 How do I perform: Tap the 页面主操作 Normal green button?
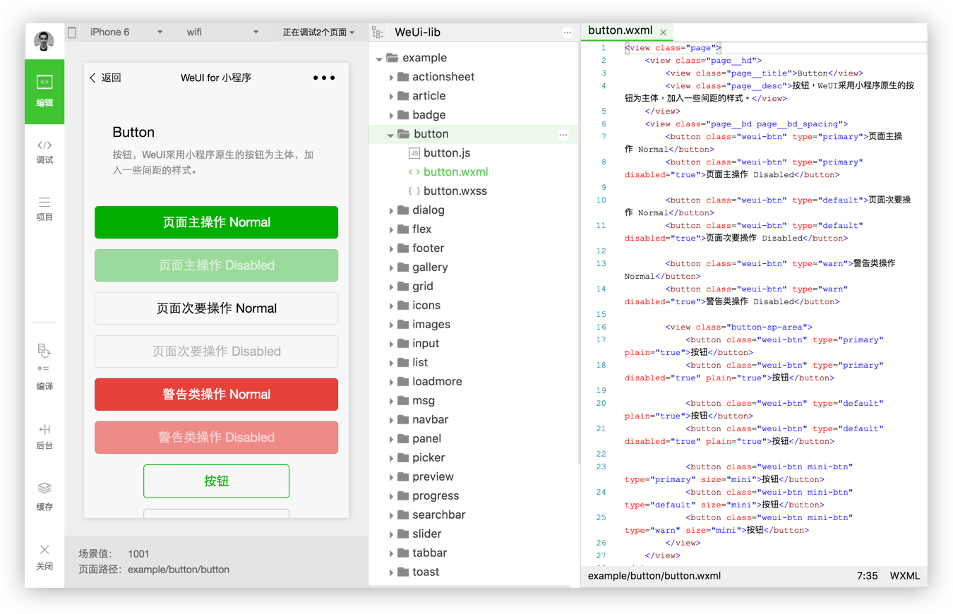tap(216, 222)
